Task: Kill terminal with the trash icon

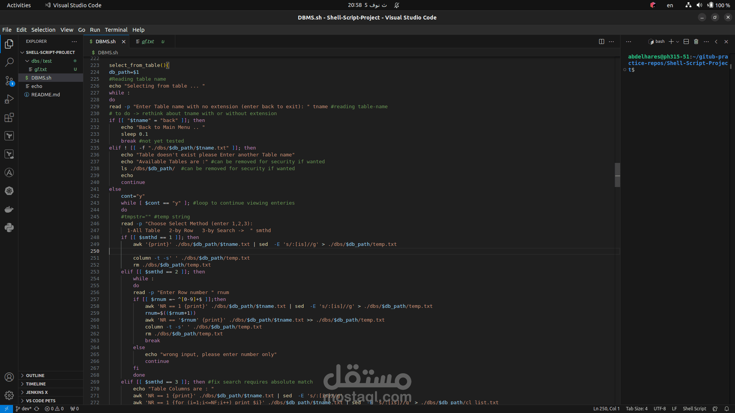Action: (696, 41)
